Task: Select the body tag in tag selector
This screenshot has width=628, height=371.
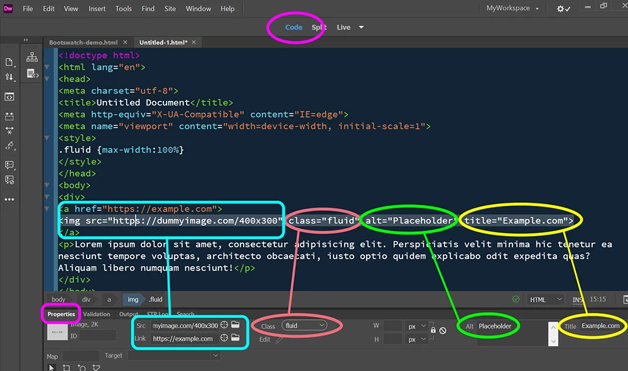Action: pyautogui.click(x=58, y=299)
